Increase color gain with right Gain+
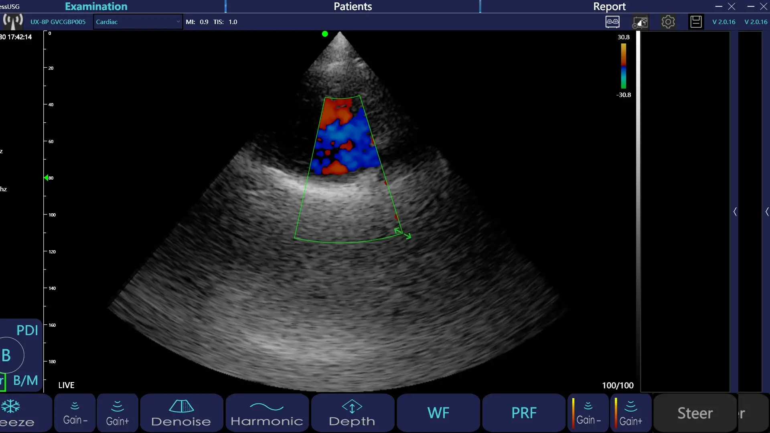 click(x=631, y=413)
